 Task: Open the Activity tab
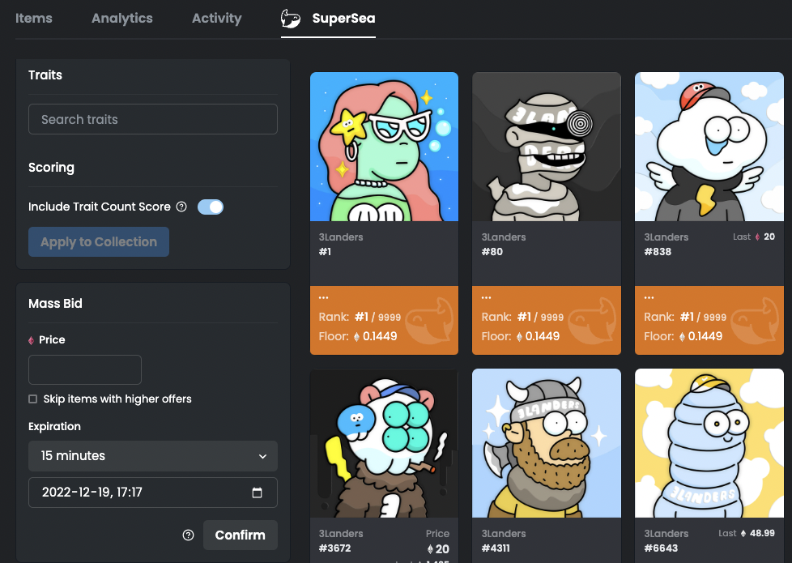(x=217, y=18)
